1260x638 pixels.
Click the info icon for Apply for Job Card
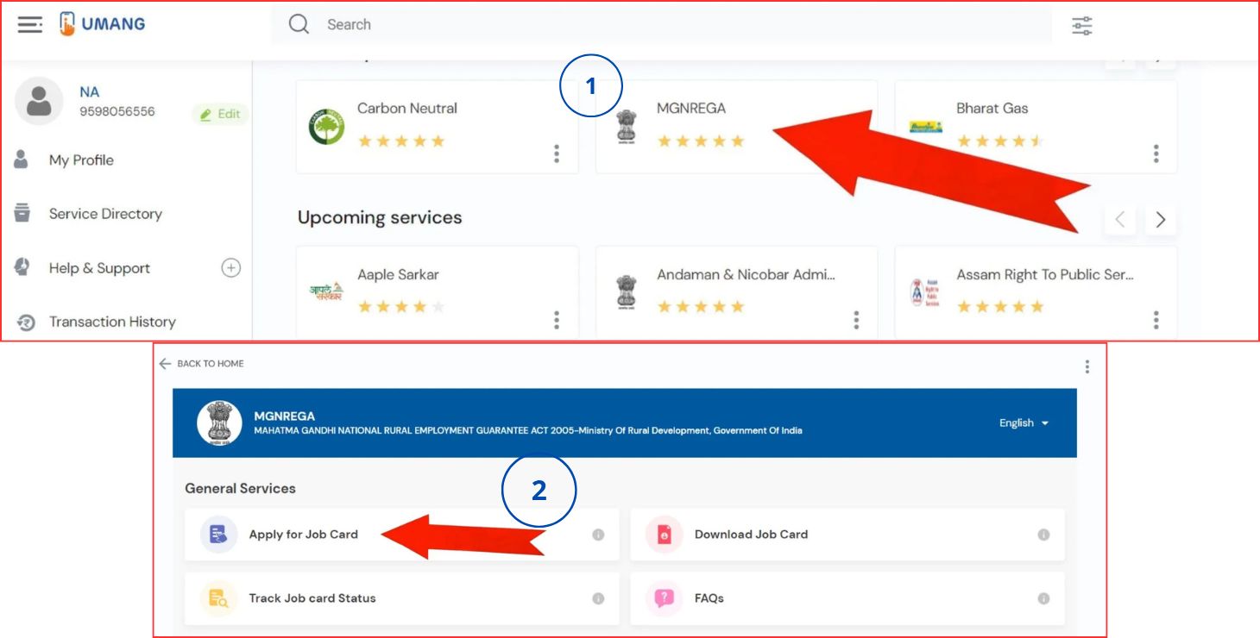point(598,535)
